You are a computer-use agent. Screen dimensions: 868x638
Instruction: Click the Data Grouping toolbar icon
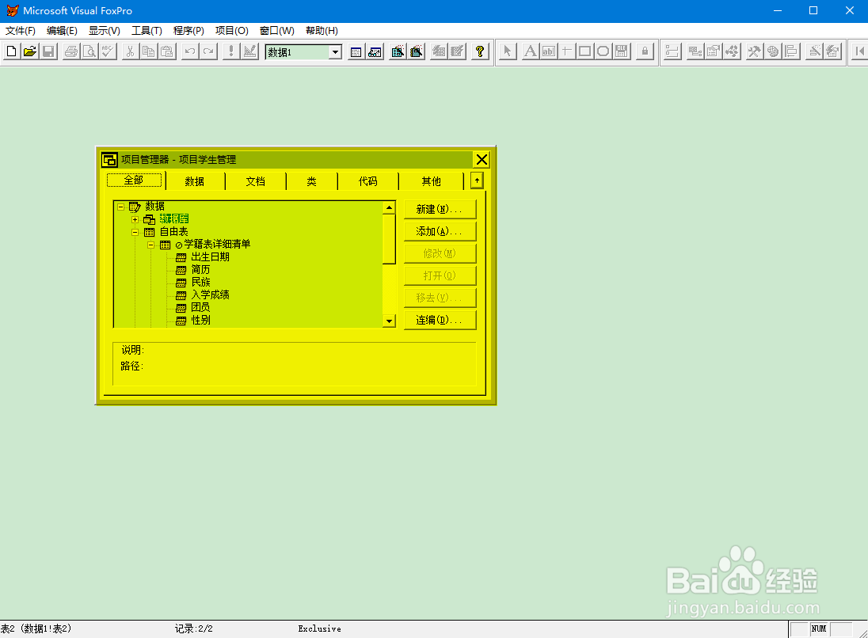coord(672,52)
